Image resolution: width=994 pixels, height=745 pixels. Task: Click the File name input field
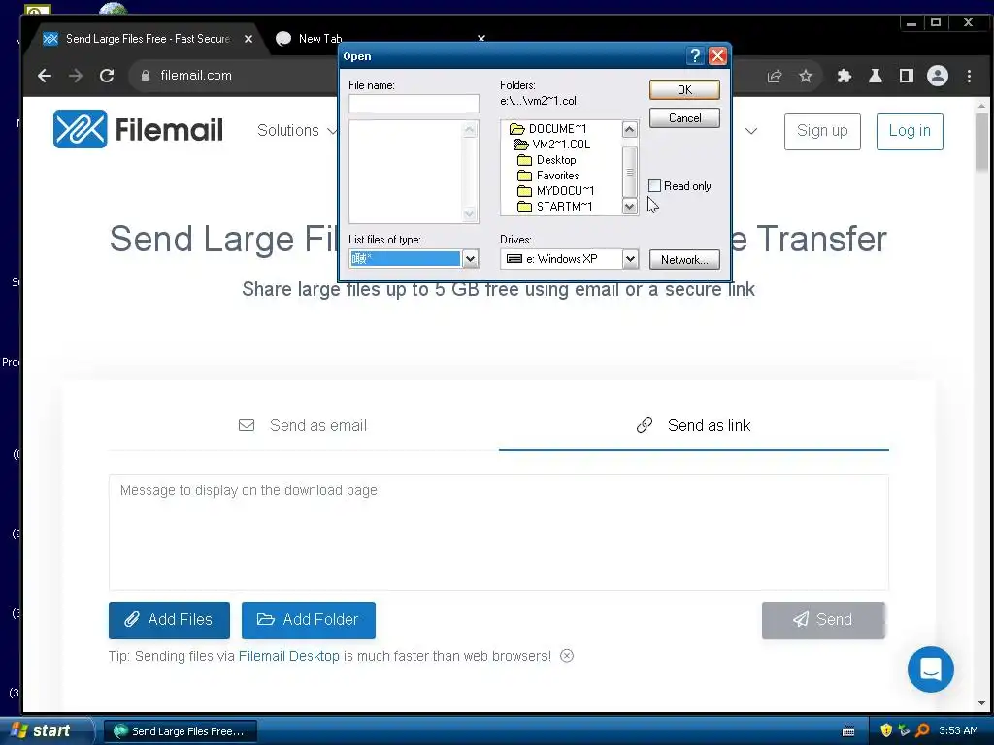tap(414, 103)
